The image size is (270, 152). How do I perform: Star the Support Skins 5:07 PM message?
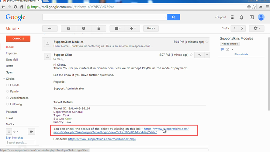pyautogui.click(x=191, y=55)
